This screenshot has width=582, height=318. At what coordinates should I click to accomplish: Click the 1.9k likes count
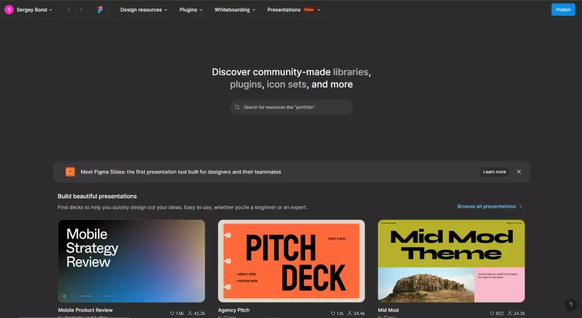[180, 314]
